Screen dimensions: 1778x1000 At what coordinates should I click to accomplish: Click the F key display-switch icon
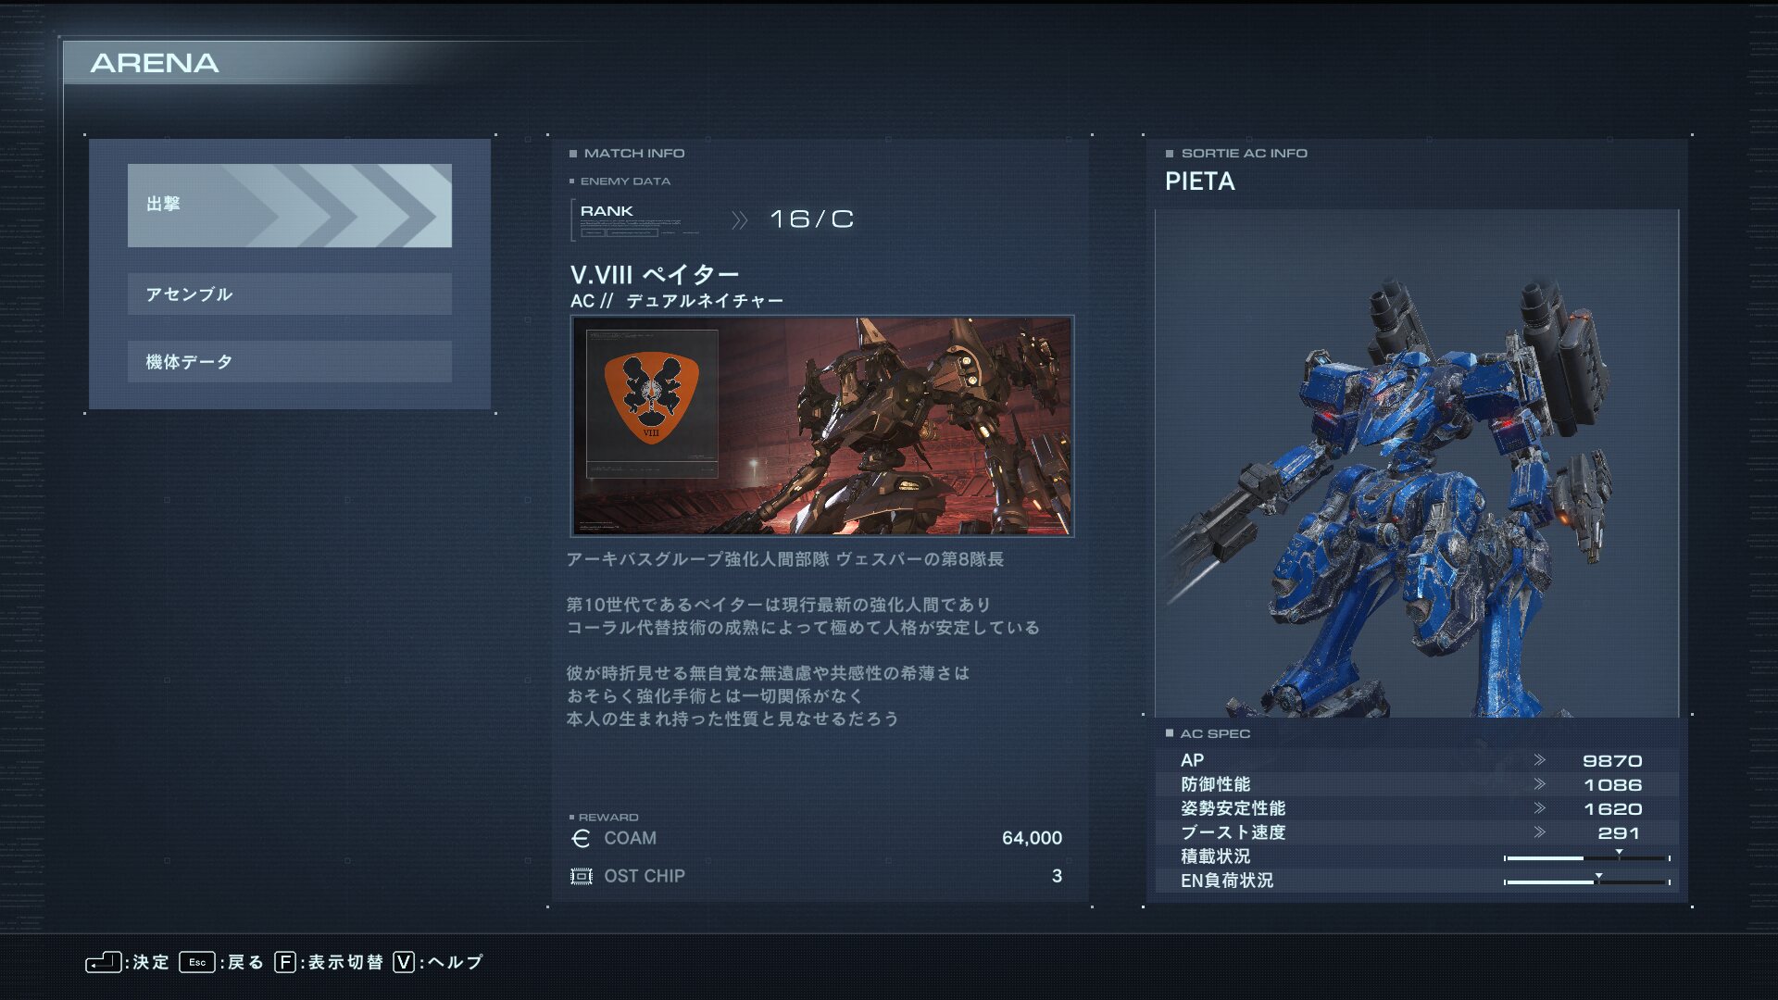[x=285, y=963]
